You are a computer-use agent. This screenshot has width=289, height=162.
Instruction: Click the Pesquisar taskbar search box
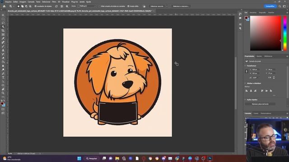(92, 158)
